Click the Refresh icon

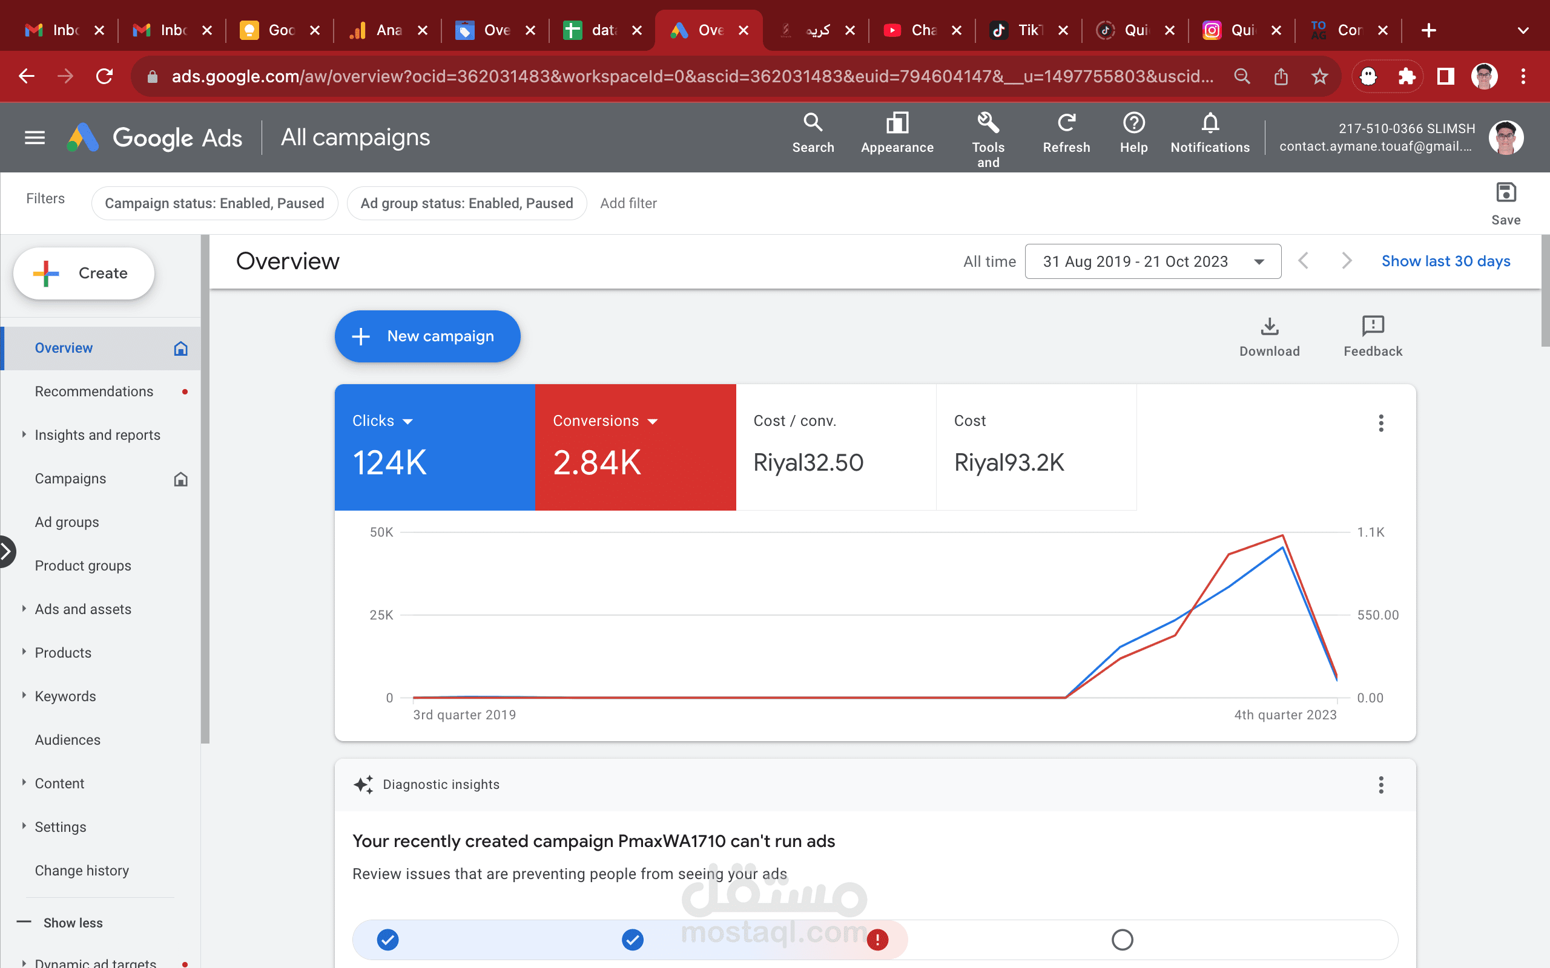click(1066, 123)
